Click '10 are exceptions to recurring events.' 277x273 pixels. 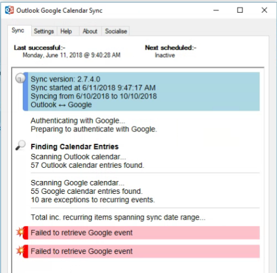pyautogui.click(x=93, y=200)
